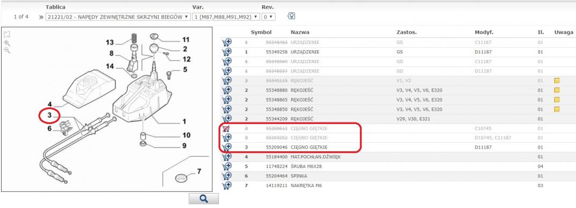This screenshot has width=576, height=208.
Task: Open the Tablica dropdown list
Action: click(x=118, y=17)
